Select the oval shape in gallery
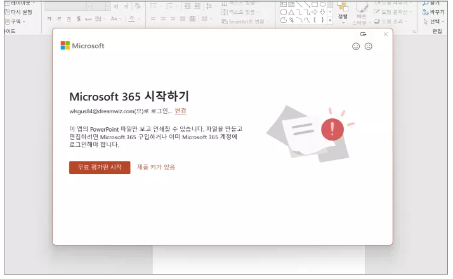453x279 pixels. [323, 4]
